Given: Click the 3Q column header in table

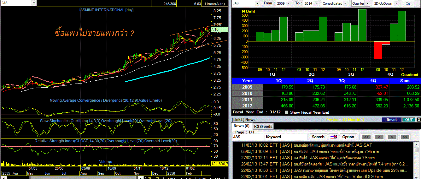Looking at the screenshot, I should click(x=342, y=81).
